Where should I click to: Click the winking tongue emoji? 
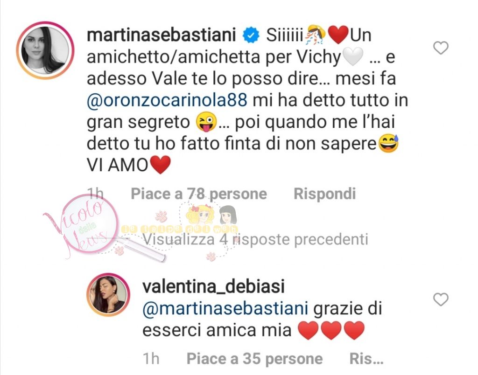tap(206, 122)
